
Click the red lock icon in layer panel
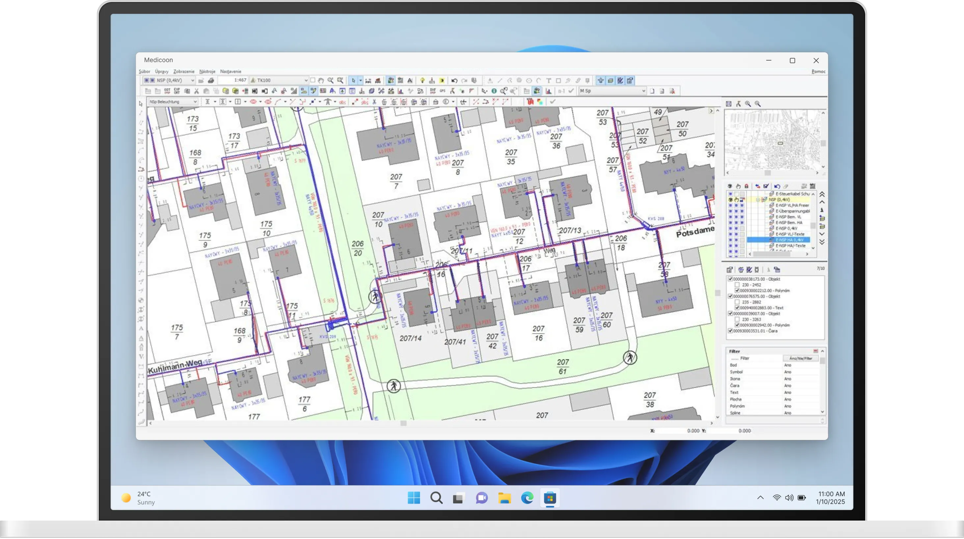[x=747, y=186]
